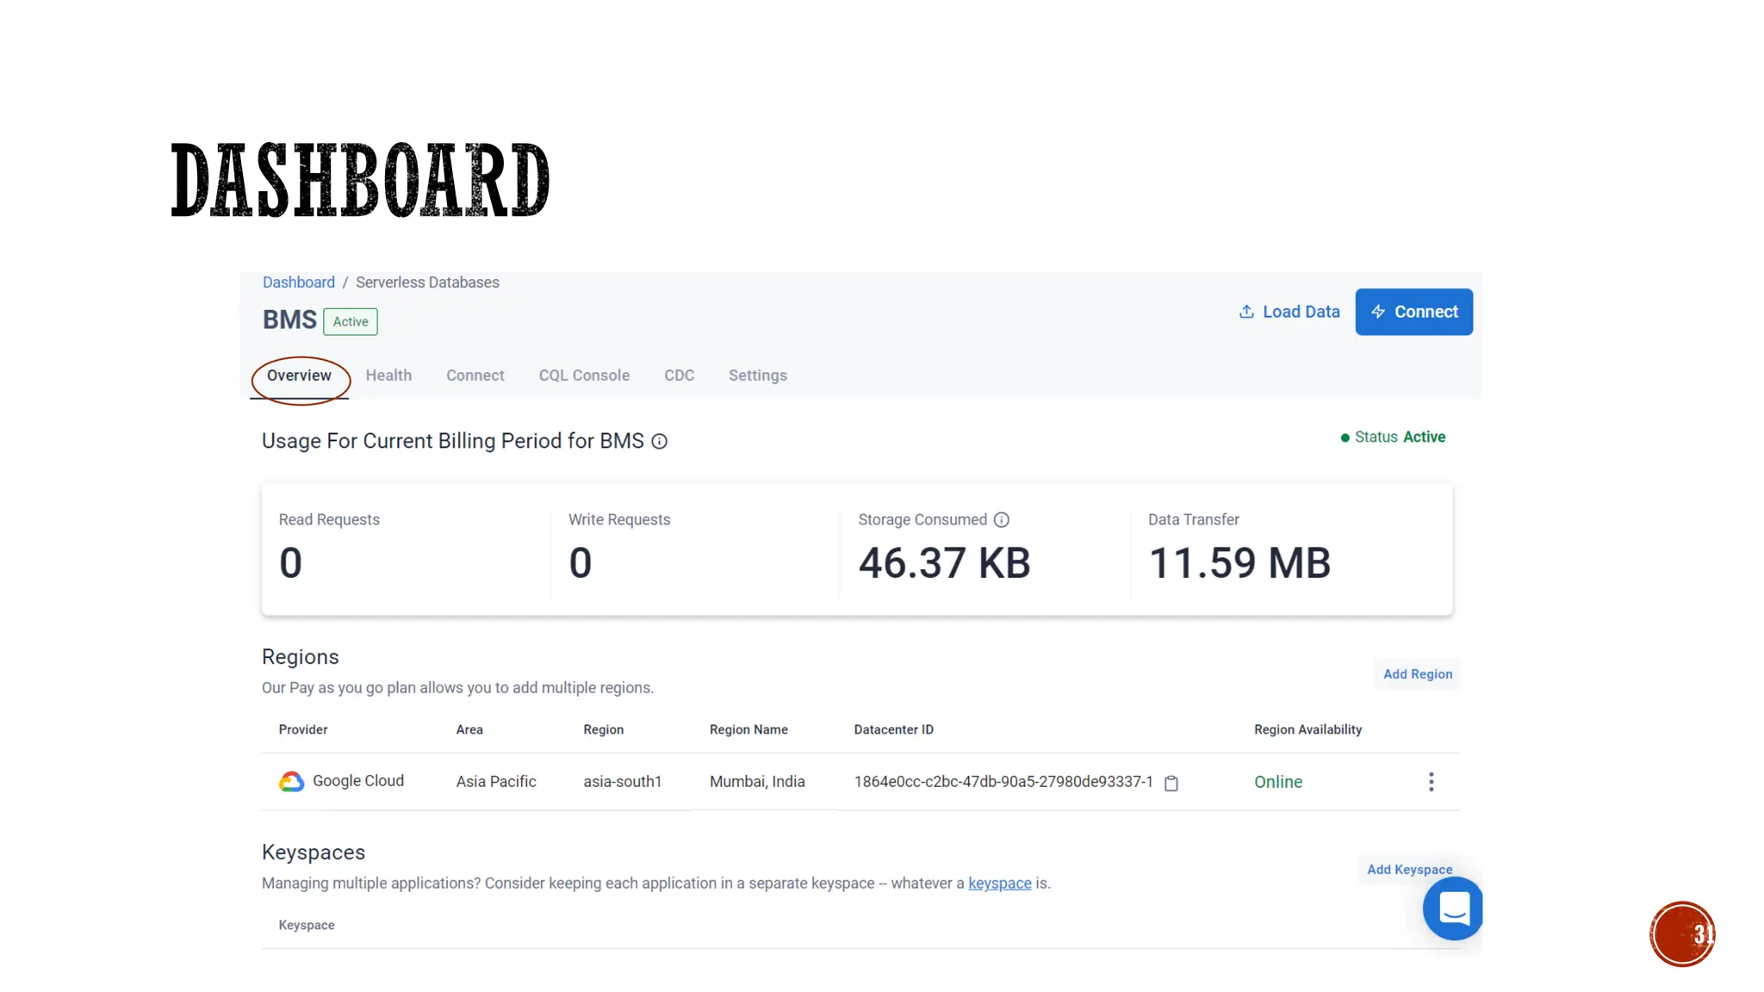Click the Google Cloud provider logo

291,781
